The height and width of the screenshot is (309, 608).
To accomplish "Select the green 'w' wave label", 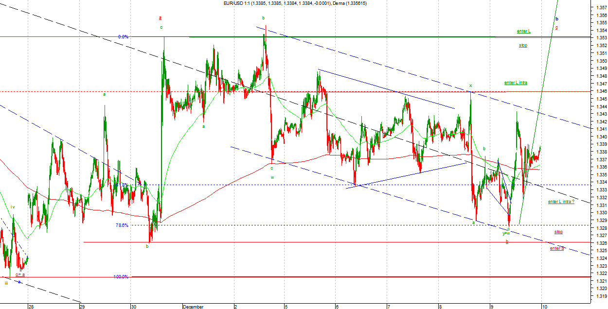I will pos(272,177).
